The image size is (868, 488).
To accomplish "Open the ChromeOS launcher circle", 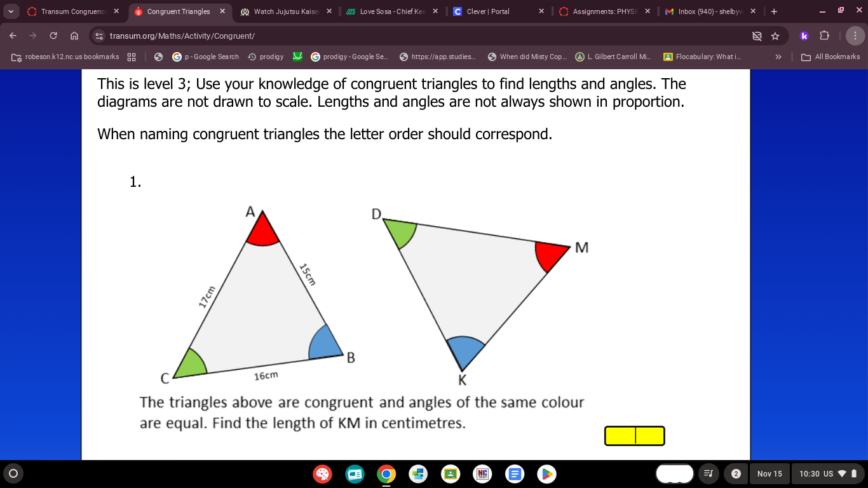I will coord(13,473).
